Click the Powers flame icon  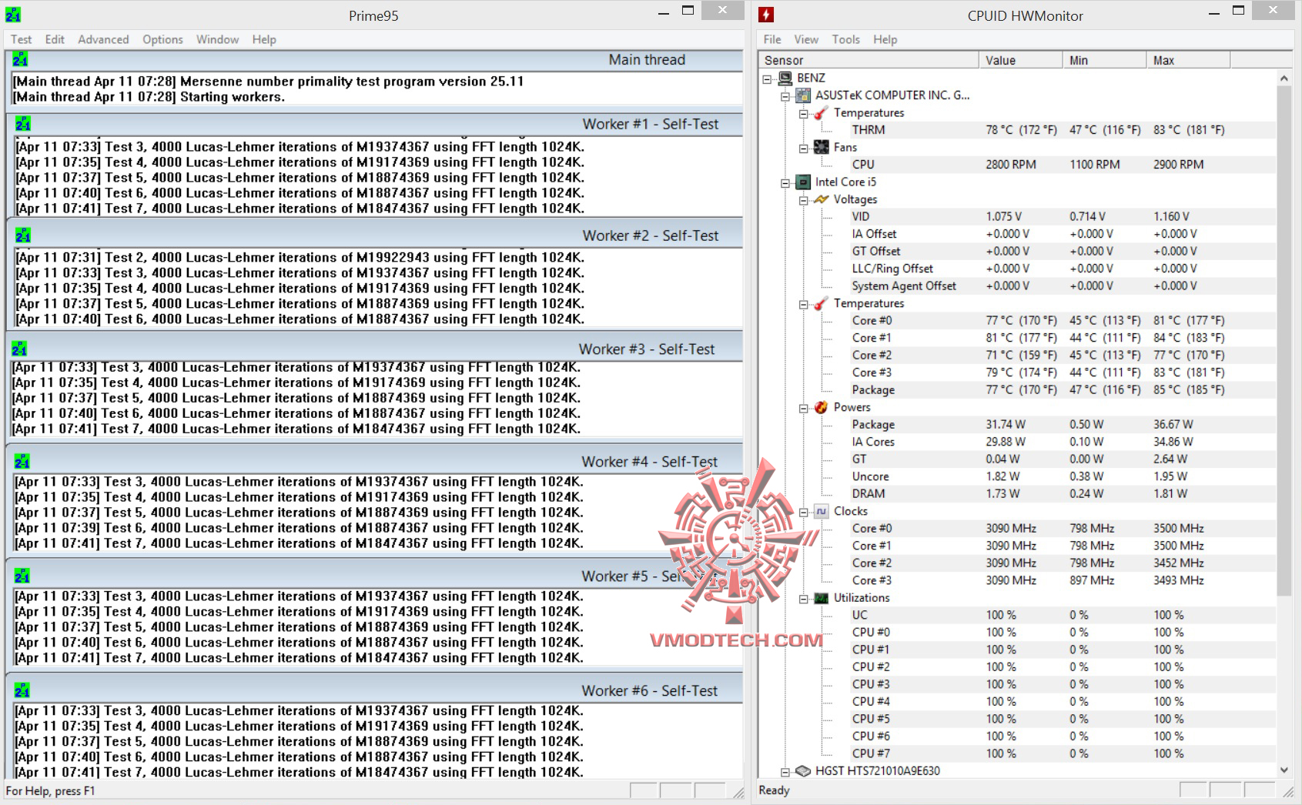click(822, 407)
